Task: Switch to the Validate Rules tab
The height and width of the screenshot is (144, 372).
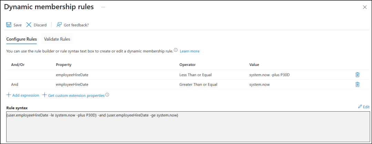Action: 57,39
